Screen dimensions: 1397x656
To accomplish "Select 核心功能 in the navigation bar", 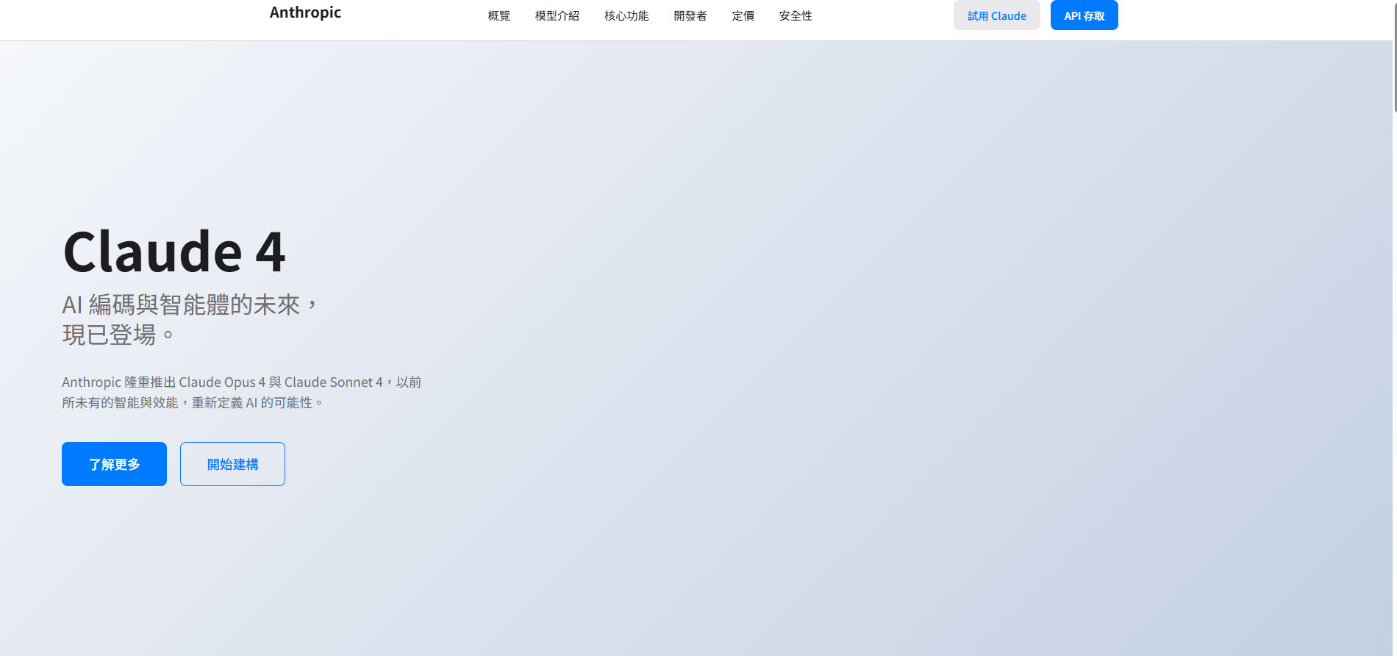I will [x=626, y=15].
